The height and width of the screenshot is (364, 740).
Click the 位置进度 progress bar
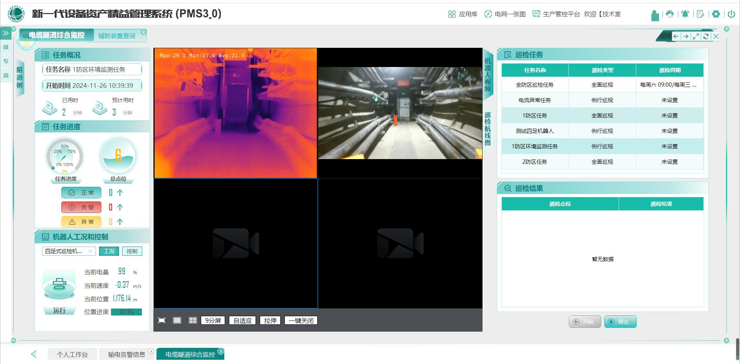click(126, 312)
